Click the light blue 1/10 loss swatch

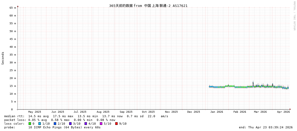point(40,124)
